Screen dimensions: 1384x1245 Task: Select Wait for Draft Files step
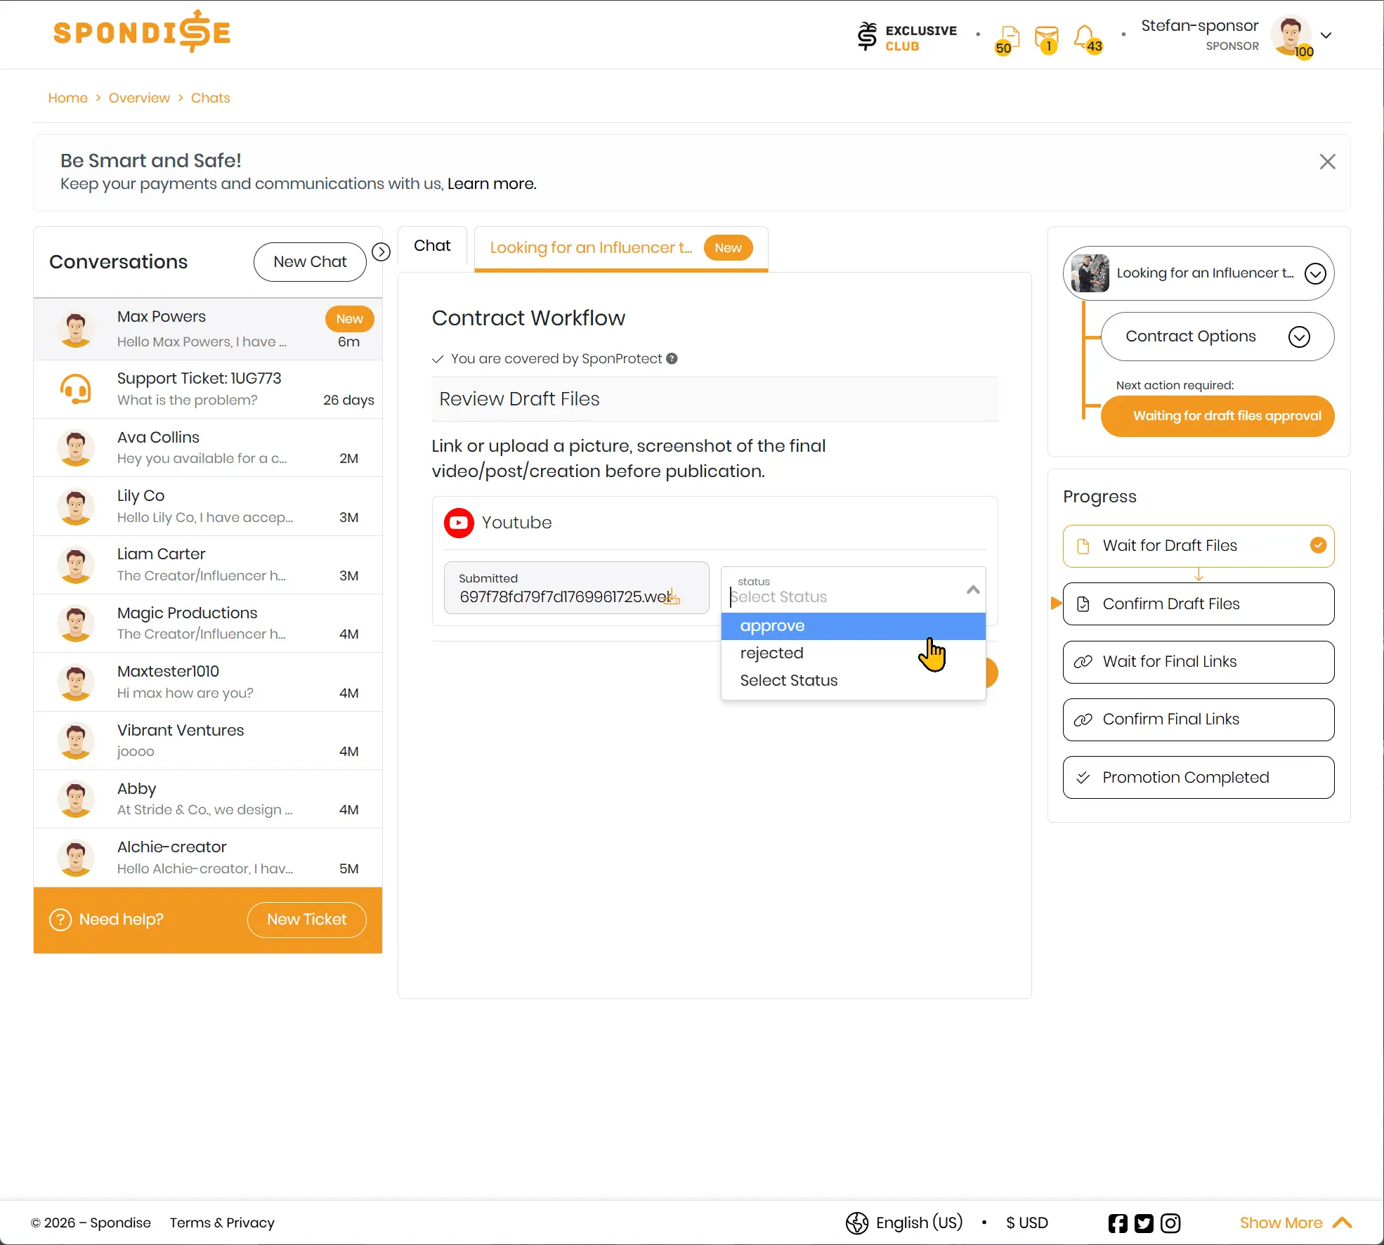click(x=1199, y=546)
